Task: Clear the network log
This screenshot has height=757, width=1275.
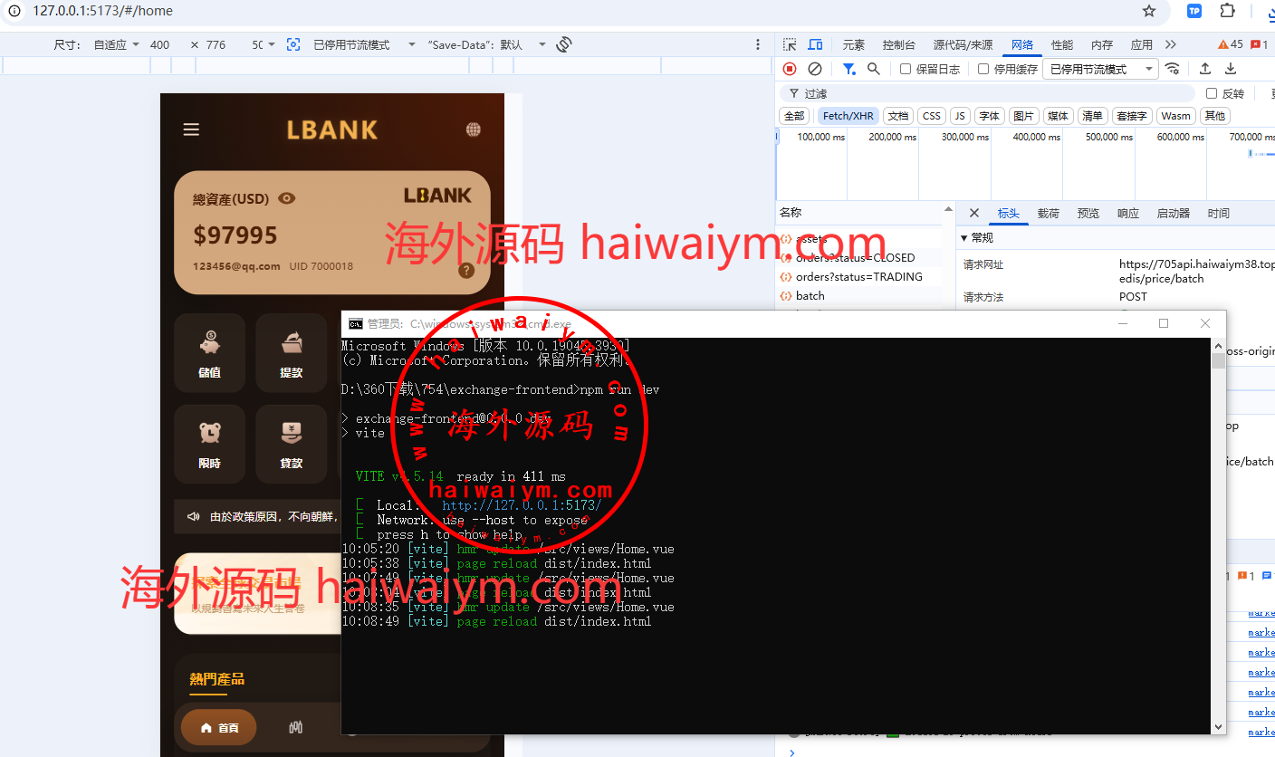Action: click(815, 69)
